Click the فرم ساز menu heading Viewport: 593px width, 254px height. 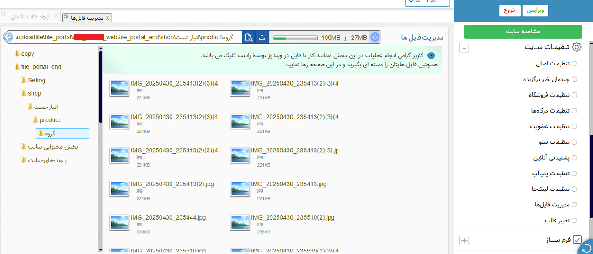[559, 240]
